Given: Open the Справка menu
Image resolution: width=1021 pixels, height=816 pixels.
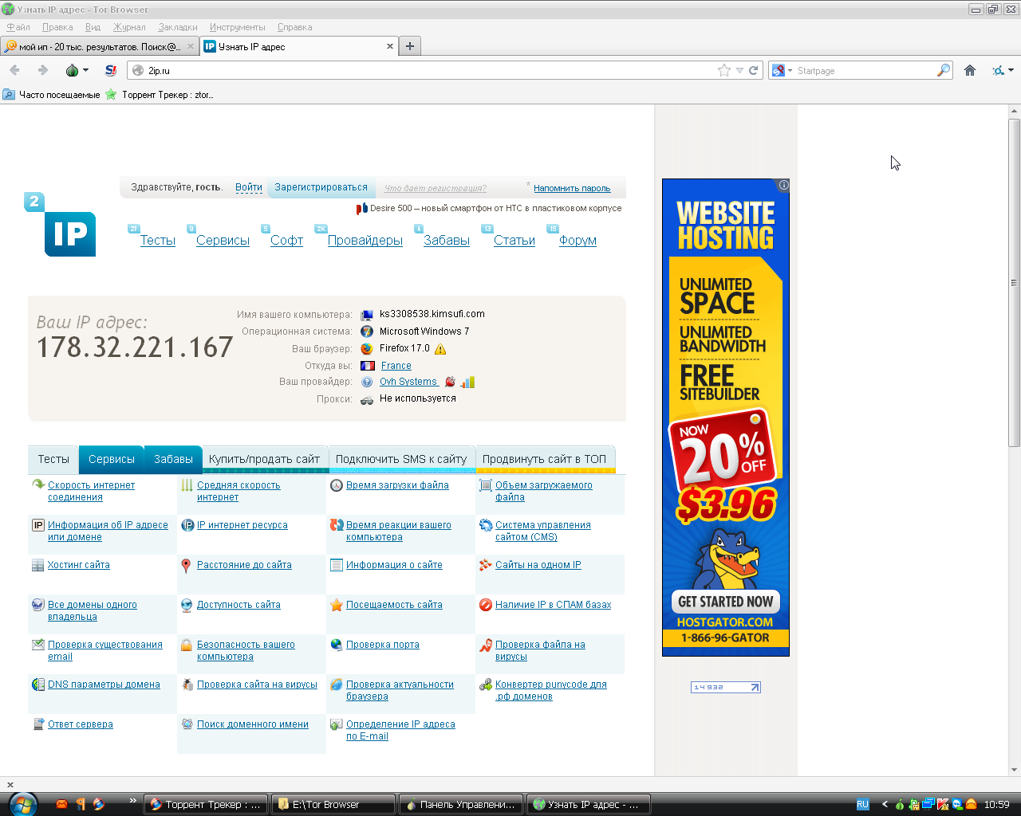Looking at the screenshot, I should [294, 27].
